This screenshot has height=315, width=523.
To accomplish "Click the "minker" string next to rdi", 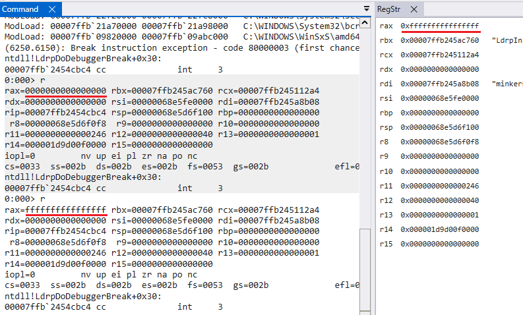I will 507,84.
